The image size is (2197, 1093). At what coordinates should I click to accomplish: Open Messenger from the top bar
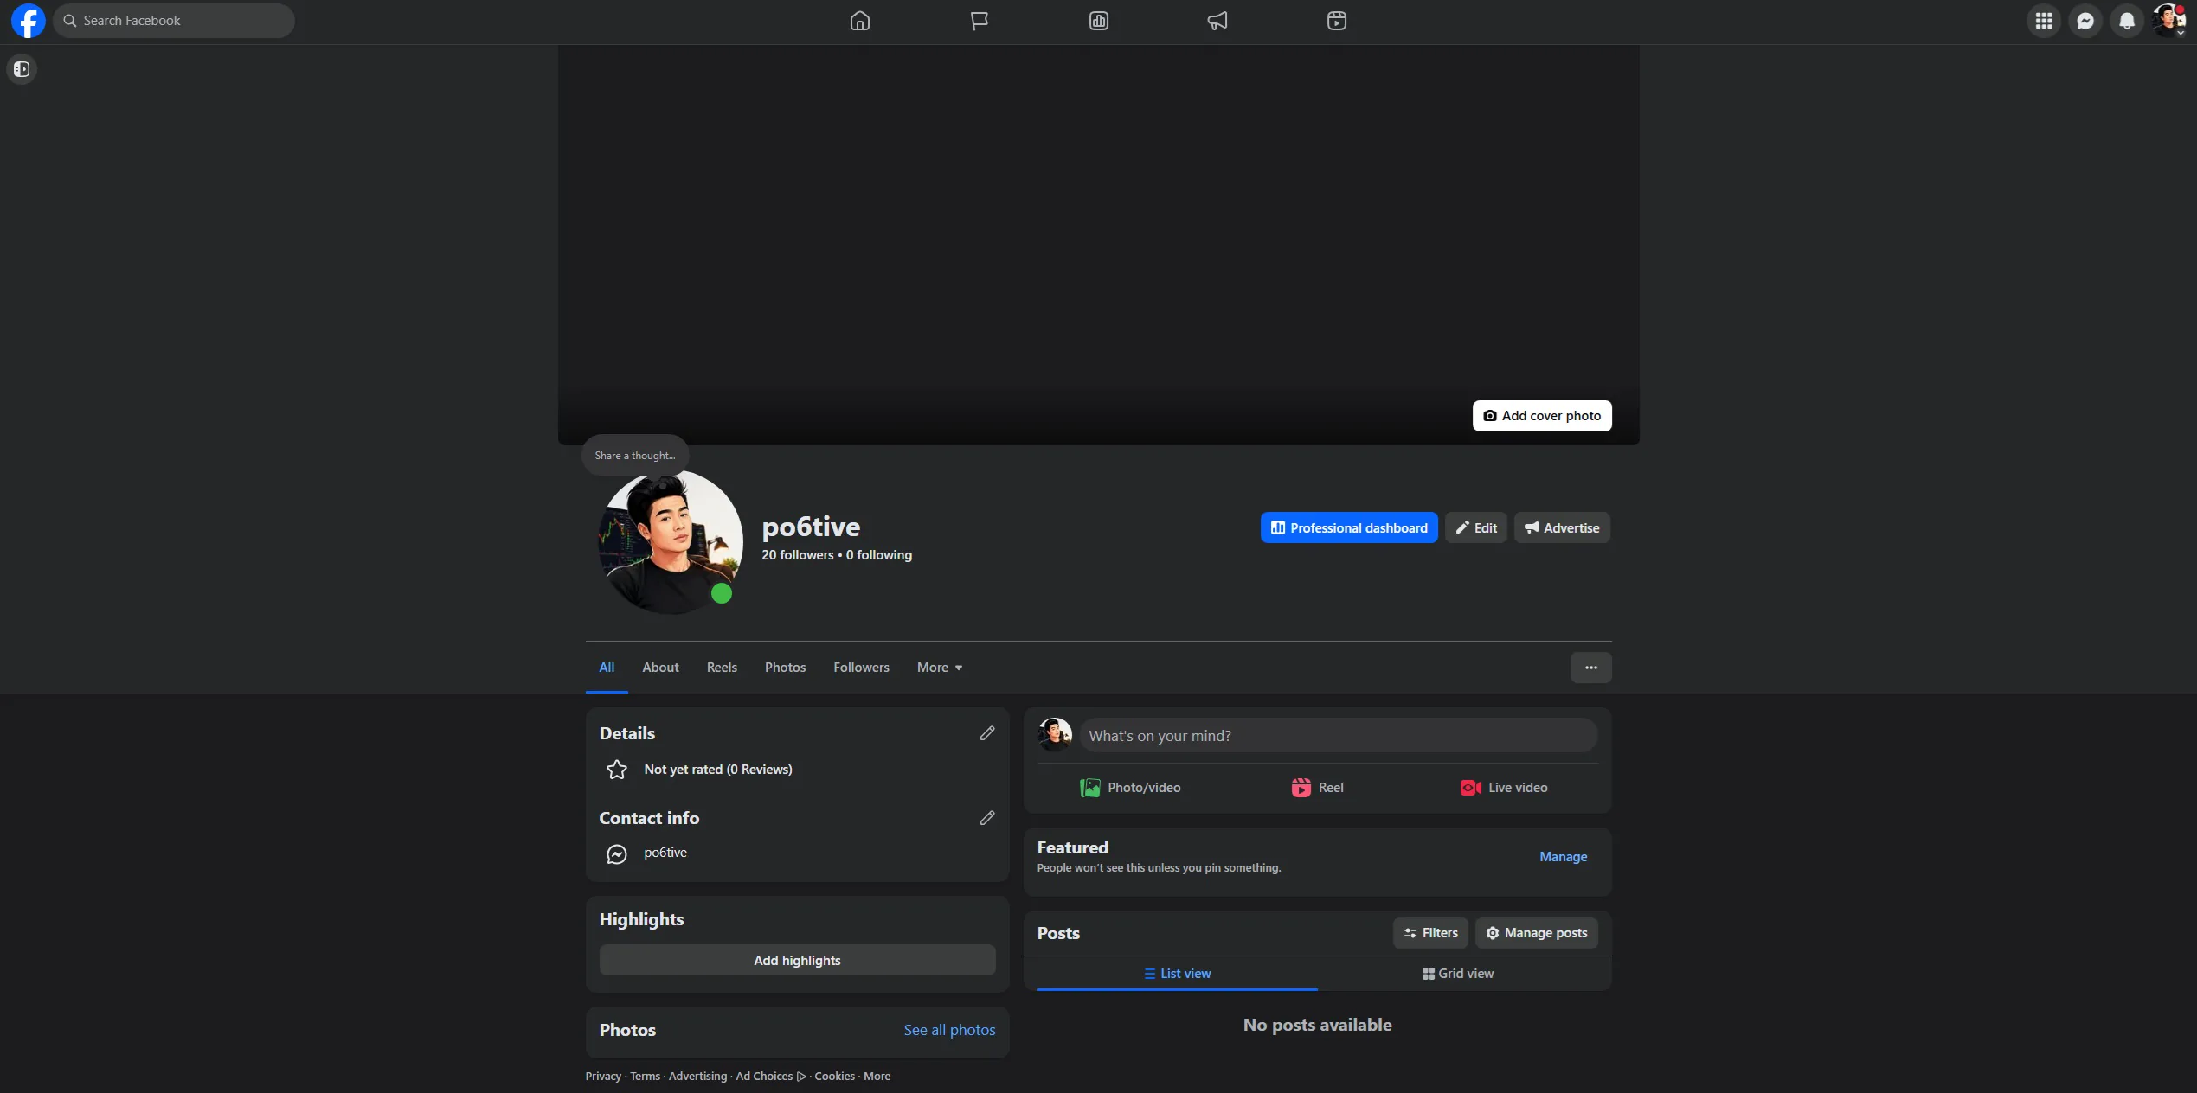(2085, 21)
